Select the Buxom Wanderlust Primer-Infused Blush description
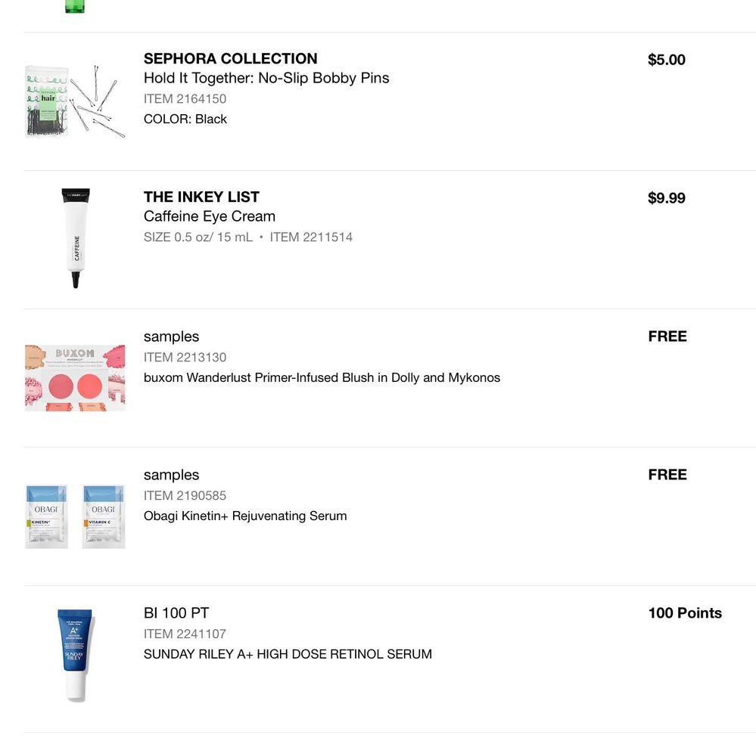 pyautogui.click(x=322, y=377)
